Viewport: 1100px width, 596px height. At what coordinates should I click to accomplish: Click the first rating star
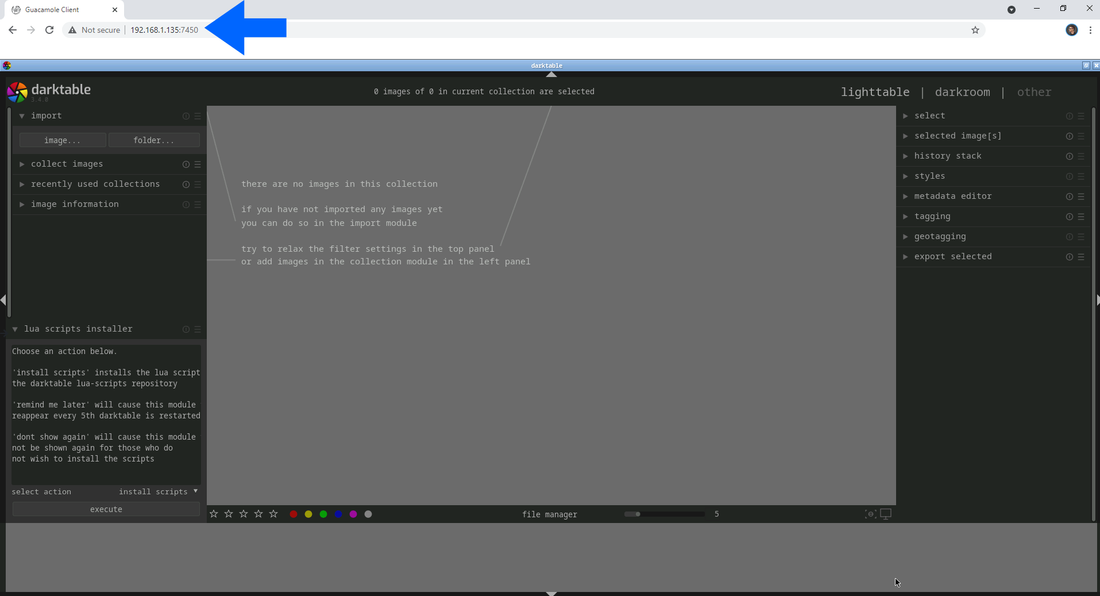[214, 514]
